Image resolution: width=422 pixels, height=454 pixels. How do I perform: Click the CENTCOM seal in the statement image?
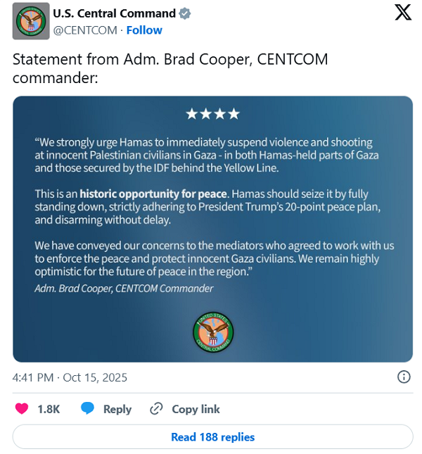[213, 332]
